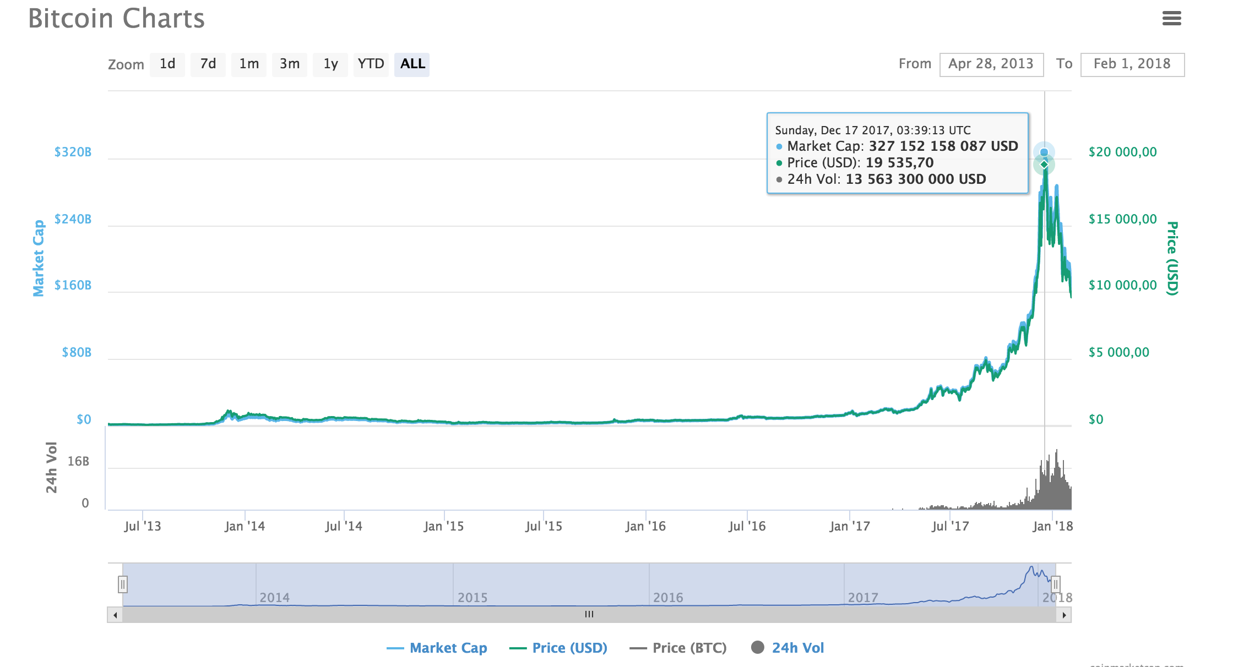Set zoom range to 1y
This screenshot has width=1249, height=667.
[330, 64]
